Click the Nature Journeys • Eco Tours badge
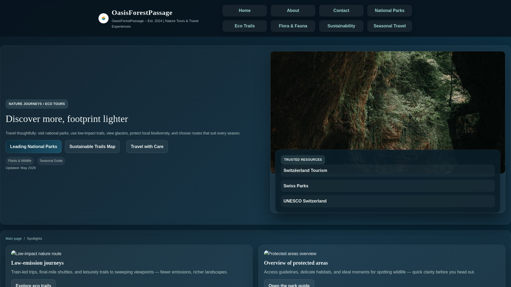Screen dimensions: 511x287 pyautogui.click(x=37, y=104)
